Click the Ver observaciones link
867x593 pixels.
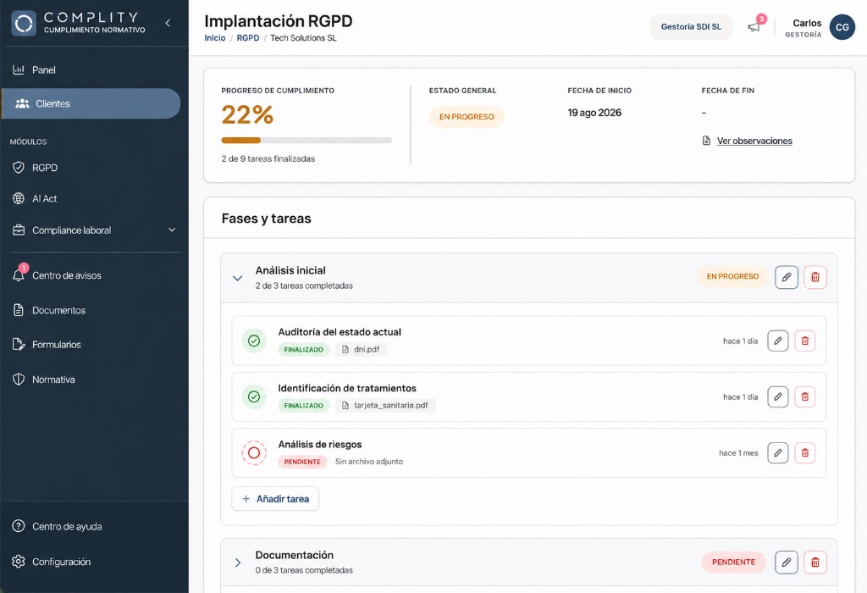pyautogui.click(x=754, y=141)
